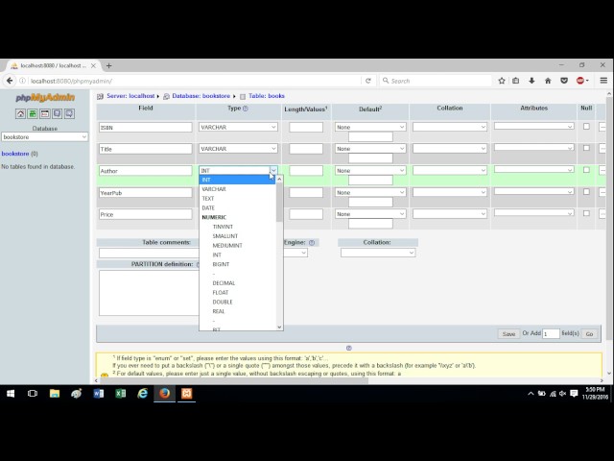This screenshot has height=461, width=614.
Task: Check the Null box for Price
Action: pos(586,213)
